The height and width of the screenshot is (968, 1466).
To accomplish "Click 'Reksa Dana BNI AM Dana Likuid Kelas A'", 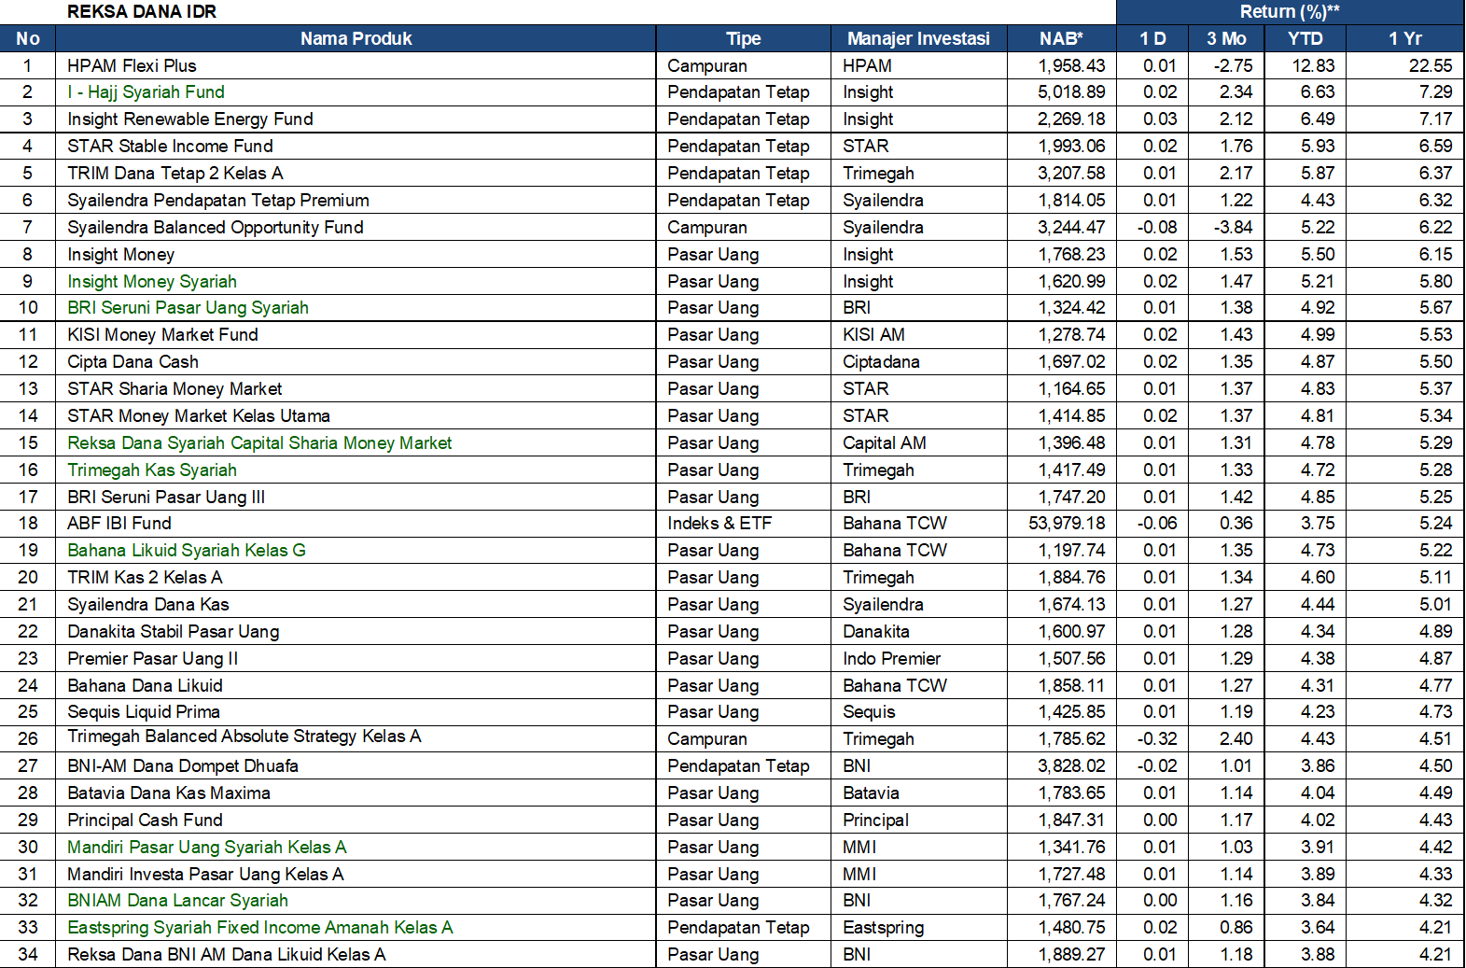I will click(227, 954).
